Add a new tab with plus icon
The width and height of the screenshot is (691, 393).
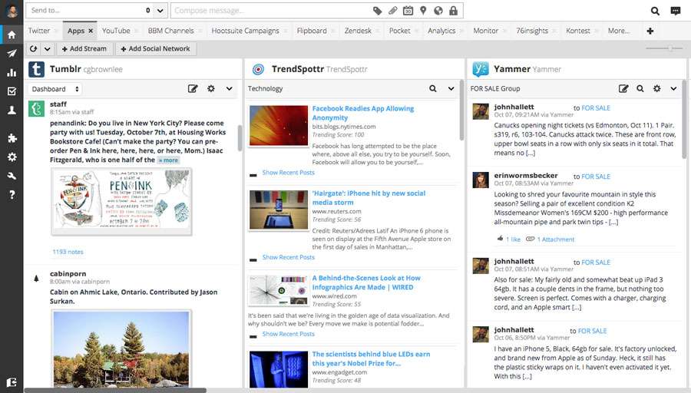(650, 31)
